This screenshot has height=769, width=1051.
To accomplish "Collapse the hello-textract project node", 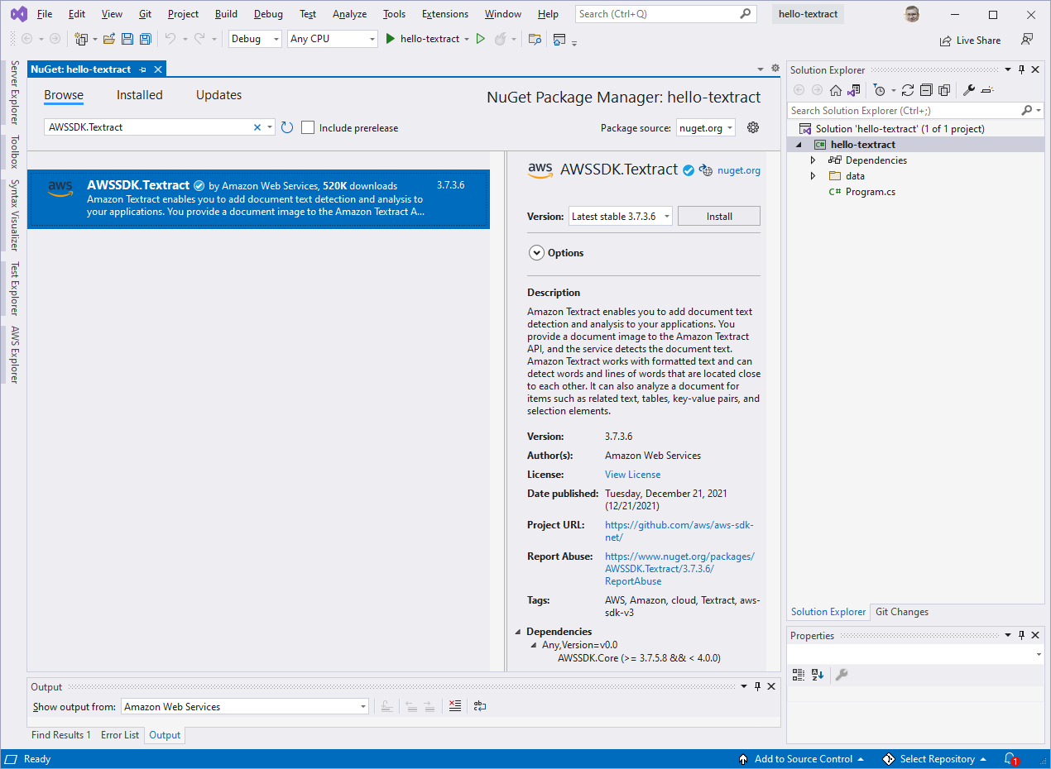I will pyautogui.click(x=799, y=145).
